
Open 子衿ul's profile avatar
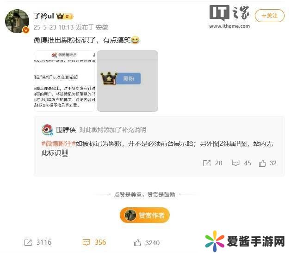tap(17, 21)
